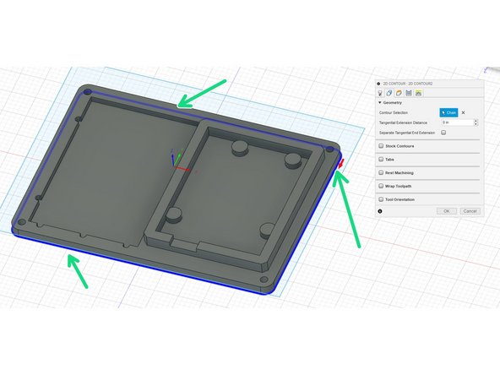
Task: Enable the Tabs checkbox
Action: point(381,159)
